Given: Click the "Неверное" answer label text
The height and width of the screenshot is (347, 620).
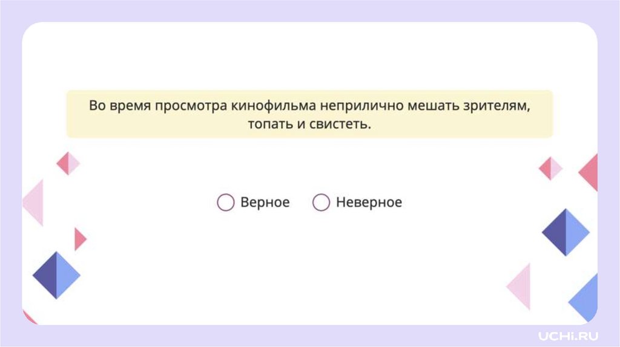Looking at the screenshot, I should (369, 203).
